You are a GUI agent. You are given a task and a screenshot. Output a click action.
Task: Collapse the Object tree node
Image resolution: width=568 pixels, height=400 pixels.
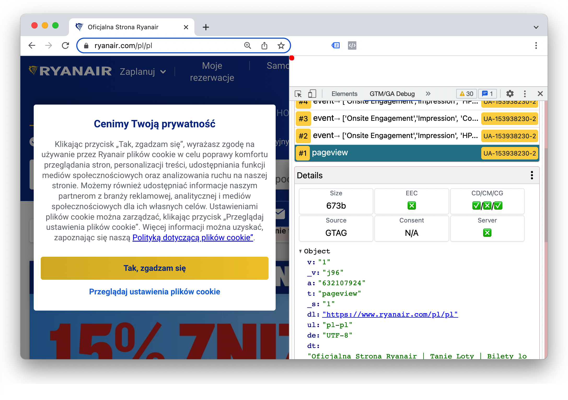pos(300,251)
